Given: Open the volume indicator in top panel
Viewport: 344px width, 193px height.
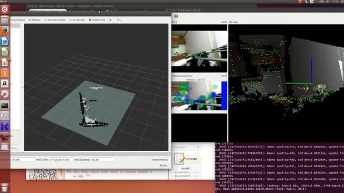Looking at the screenshot, I should point(327,2).
